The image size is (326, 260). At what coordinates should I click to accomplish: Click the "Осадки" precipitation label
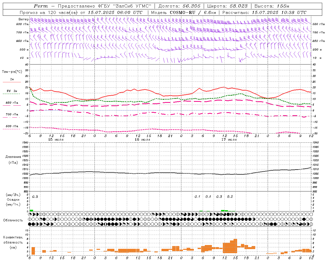(13, 200)
